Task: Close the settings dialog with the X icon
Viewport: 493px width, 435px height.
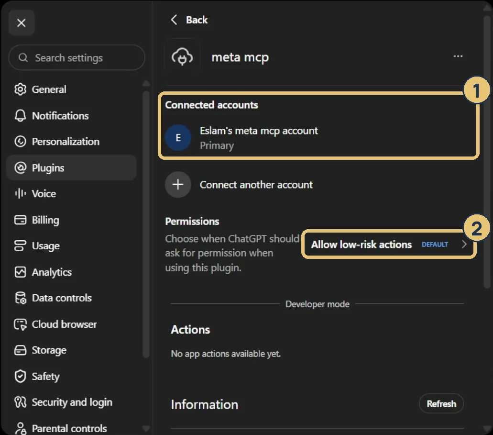Action: coord(22,22)
